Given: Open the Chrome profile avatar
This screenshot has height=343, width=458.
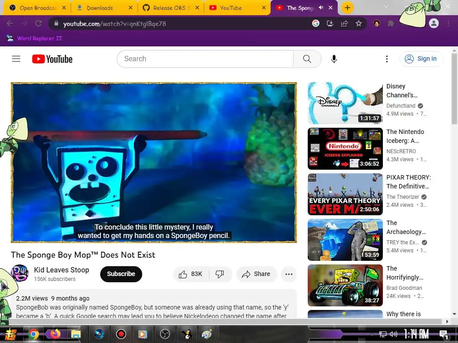Looking at the screenshot, I should point(434,23).
